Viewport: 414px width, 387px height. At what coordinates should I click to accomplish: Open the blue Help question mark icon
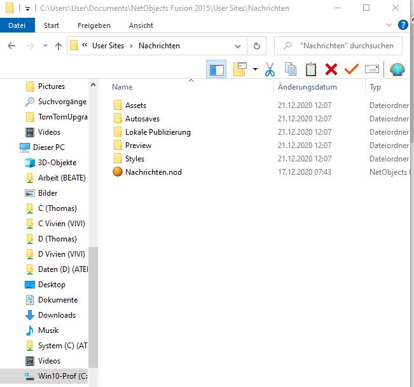403,25
